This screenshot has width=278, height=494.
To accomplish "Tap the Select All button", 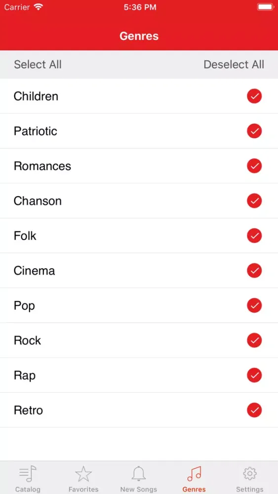I will 38,64.
